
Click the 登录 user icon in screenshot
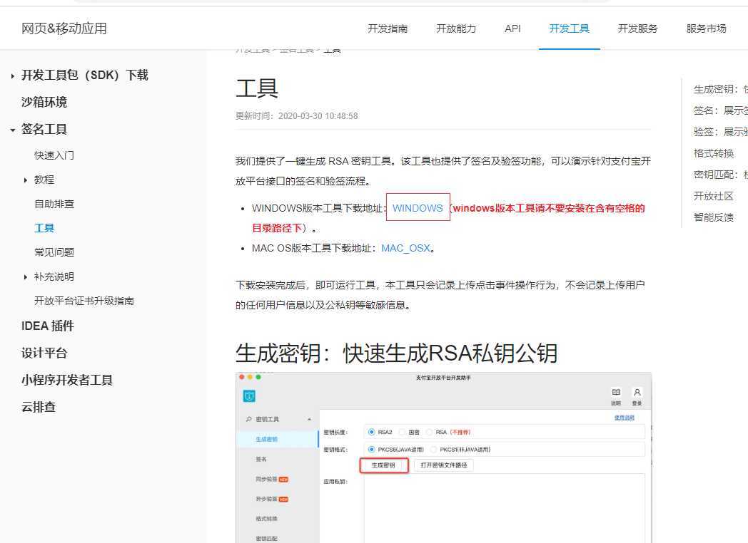[637, 392]
